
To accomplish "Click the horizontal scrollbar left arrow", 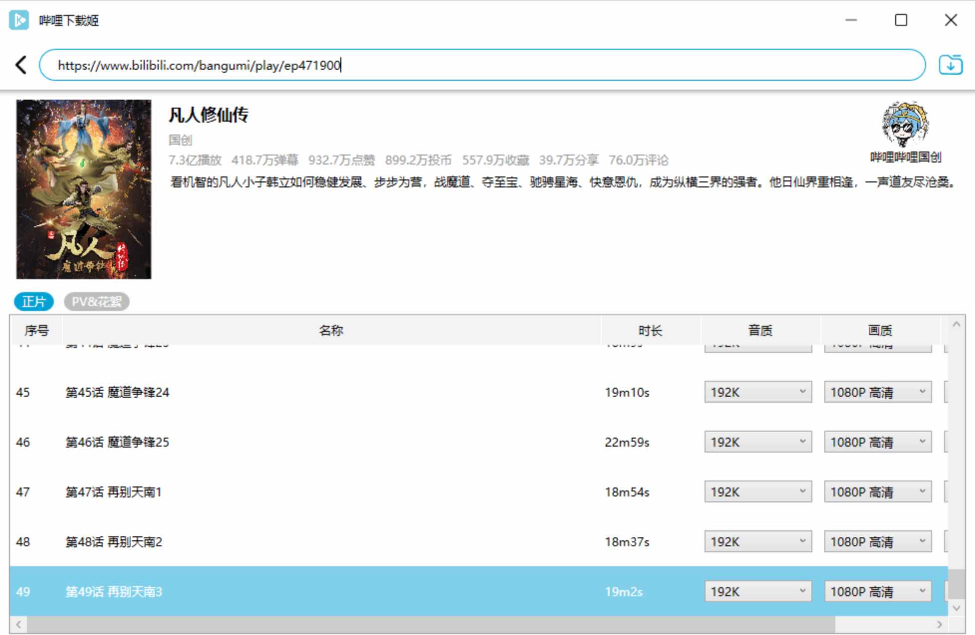I will coord(18,624).
